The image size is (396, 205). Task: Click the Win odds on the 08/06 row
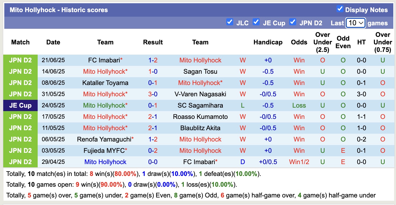[x=299, y=83]
